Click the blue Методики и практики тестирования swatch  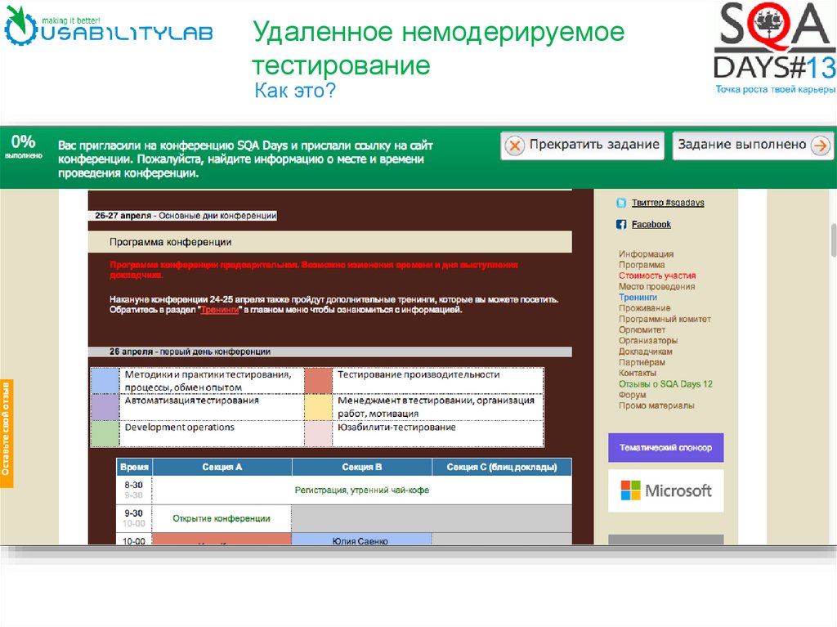(x=105, y=381)
